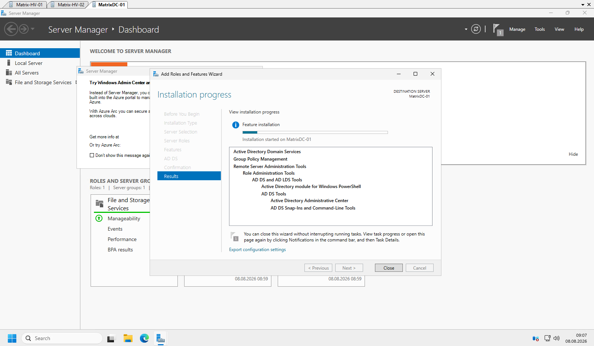Open the navigation history dropdown arrow
Screen dimensions: 594x346
click(33, 29)
